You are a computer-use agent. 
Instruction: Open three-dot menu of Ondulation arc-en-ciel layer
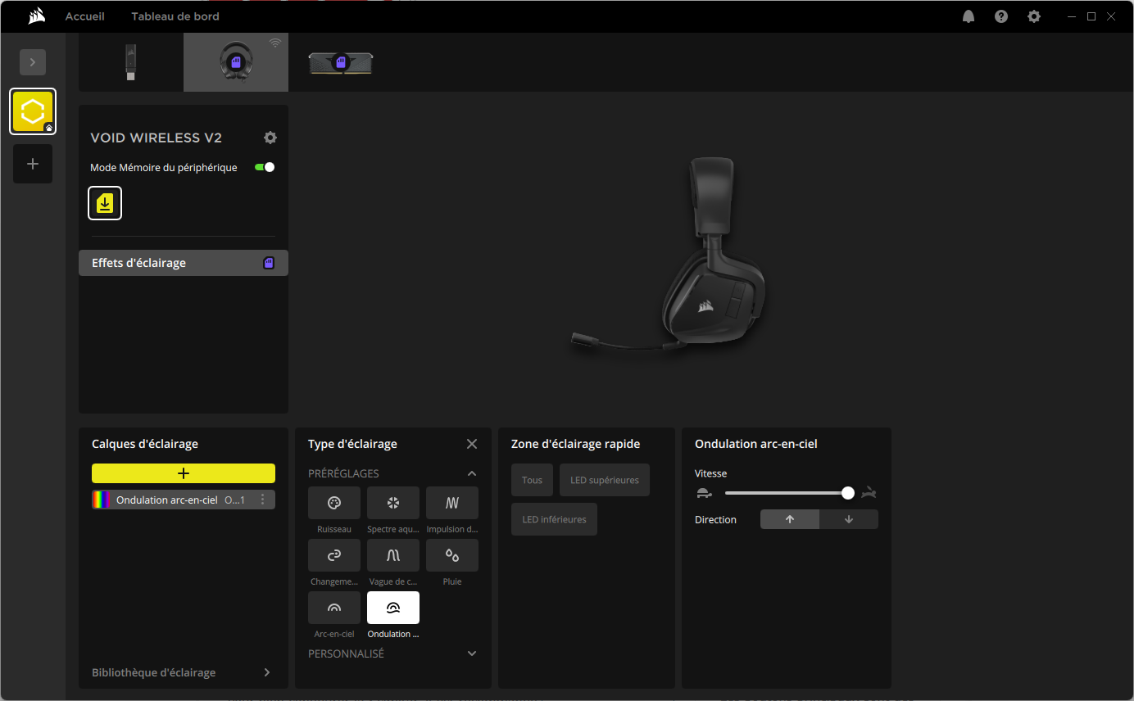tap(262, 500)
